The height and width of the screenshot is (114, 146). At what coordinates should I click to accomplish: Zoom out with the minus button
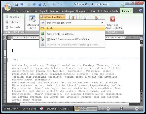pos(108,109)
